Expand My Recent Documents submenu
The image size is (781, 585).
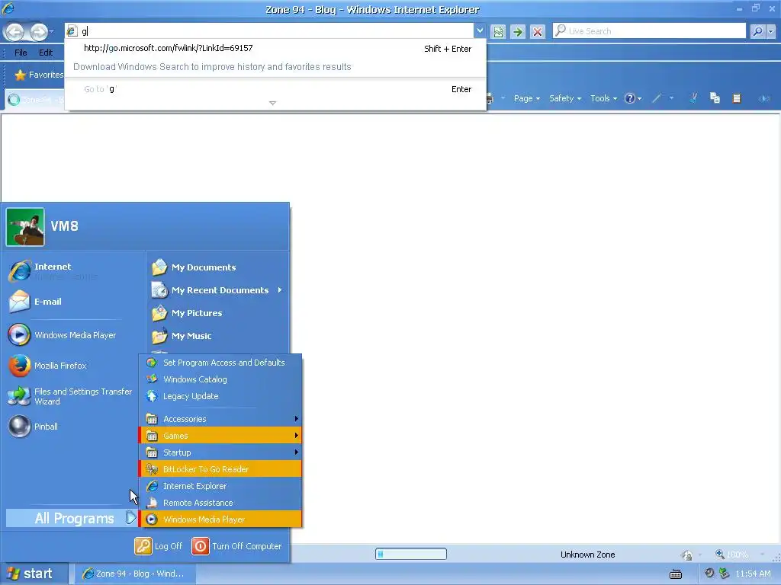point(217,290)
